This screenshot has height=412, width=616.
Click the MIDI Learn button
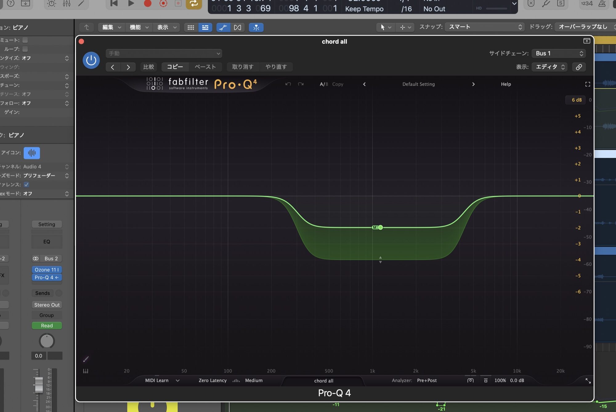tap(157, 381)
